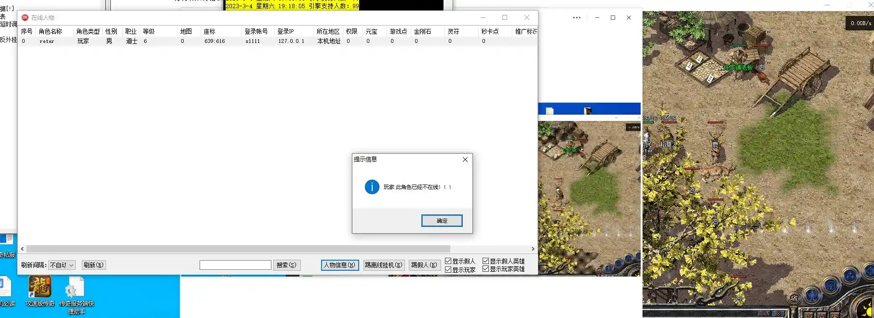Sort by the 登录IP column header

pos(294,31)
